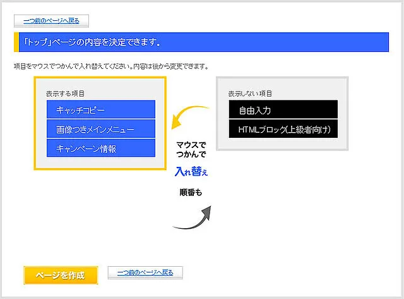Select the black 自由入力 item
Viewport: 404px width, 299px height.
tap(283, 110)
